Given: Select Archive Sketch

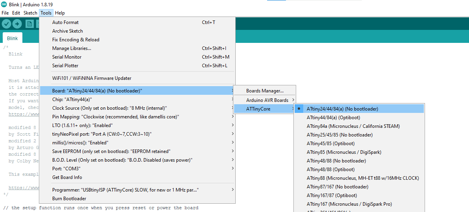Looking at the screenshot, I should (137, 31).
